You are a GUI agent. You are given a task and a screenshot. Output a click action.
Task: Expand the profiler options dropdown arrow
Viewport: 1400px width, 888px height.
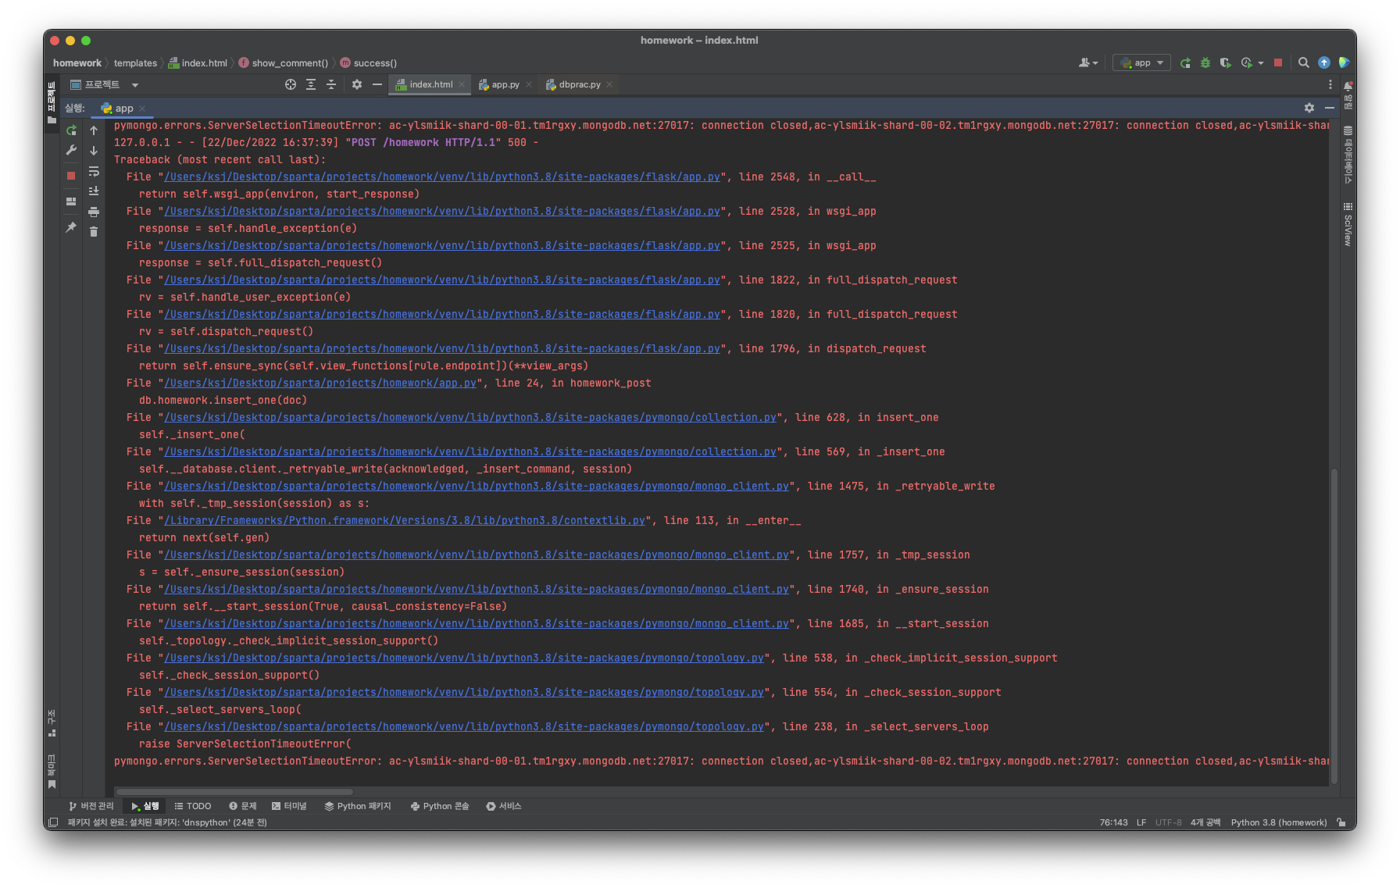pos(1261,63)
